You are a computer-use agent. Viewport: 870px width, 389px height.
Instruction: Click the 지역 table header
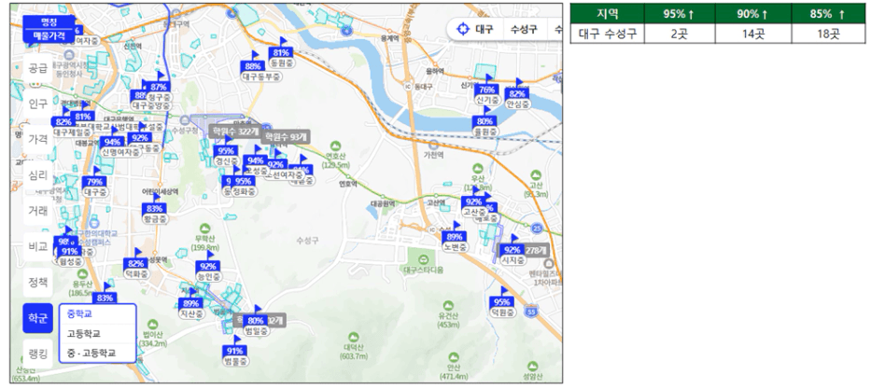[608, 14]
